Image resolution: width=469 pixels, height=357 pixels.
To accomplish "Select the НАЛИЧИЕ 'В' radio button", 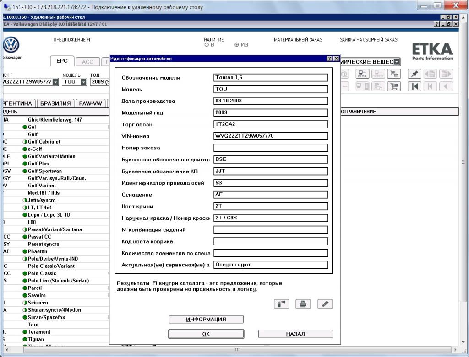I will (207, 45).
